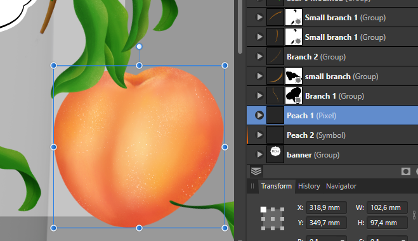Click the mask thumbnail of Branch 1 group

[x=294, y=96]
